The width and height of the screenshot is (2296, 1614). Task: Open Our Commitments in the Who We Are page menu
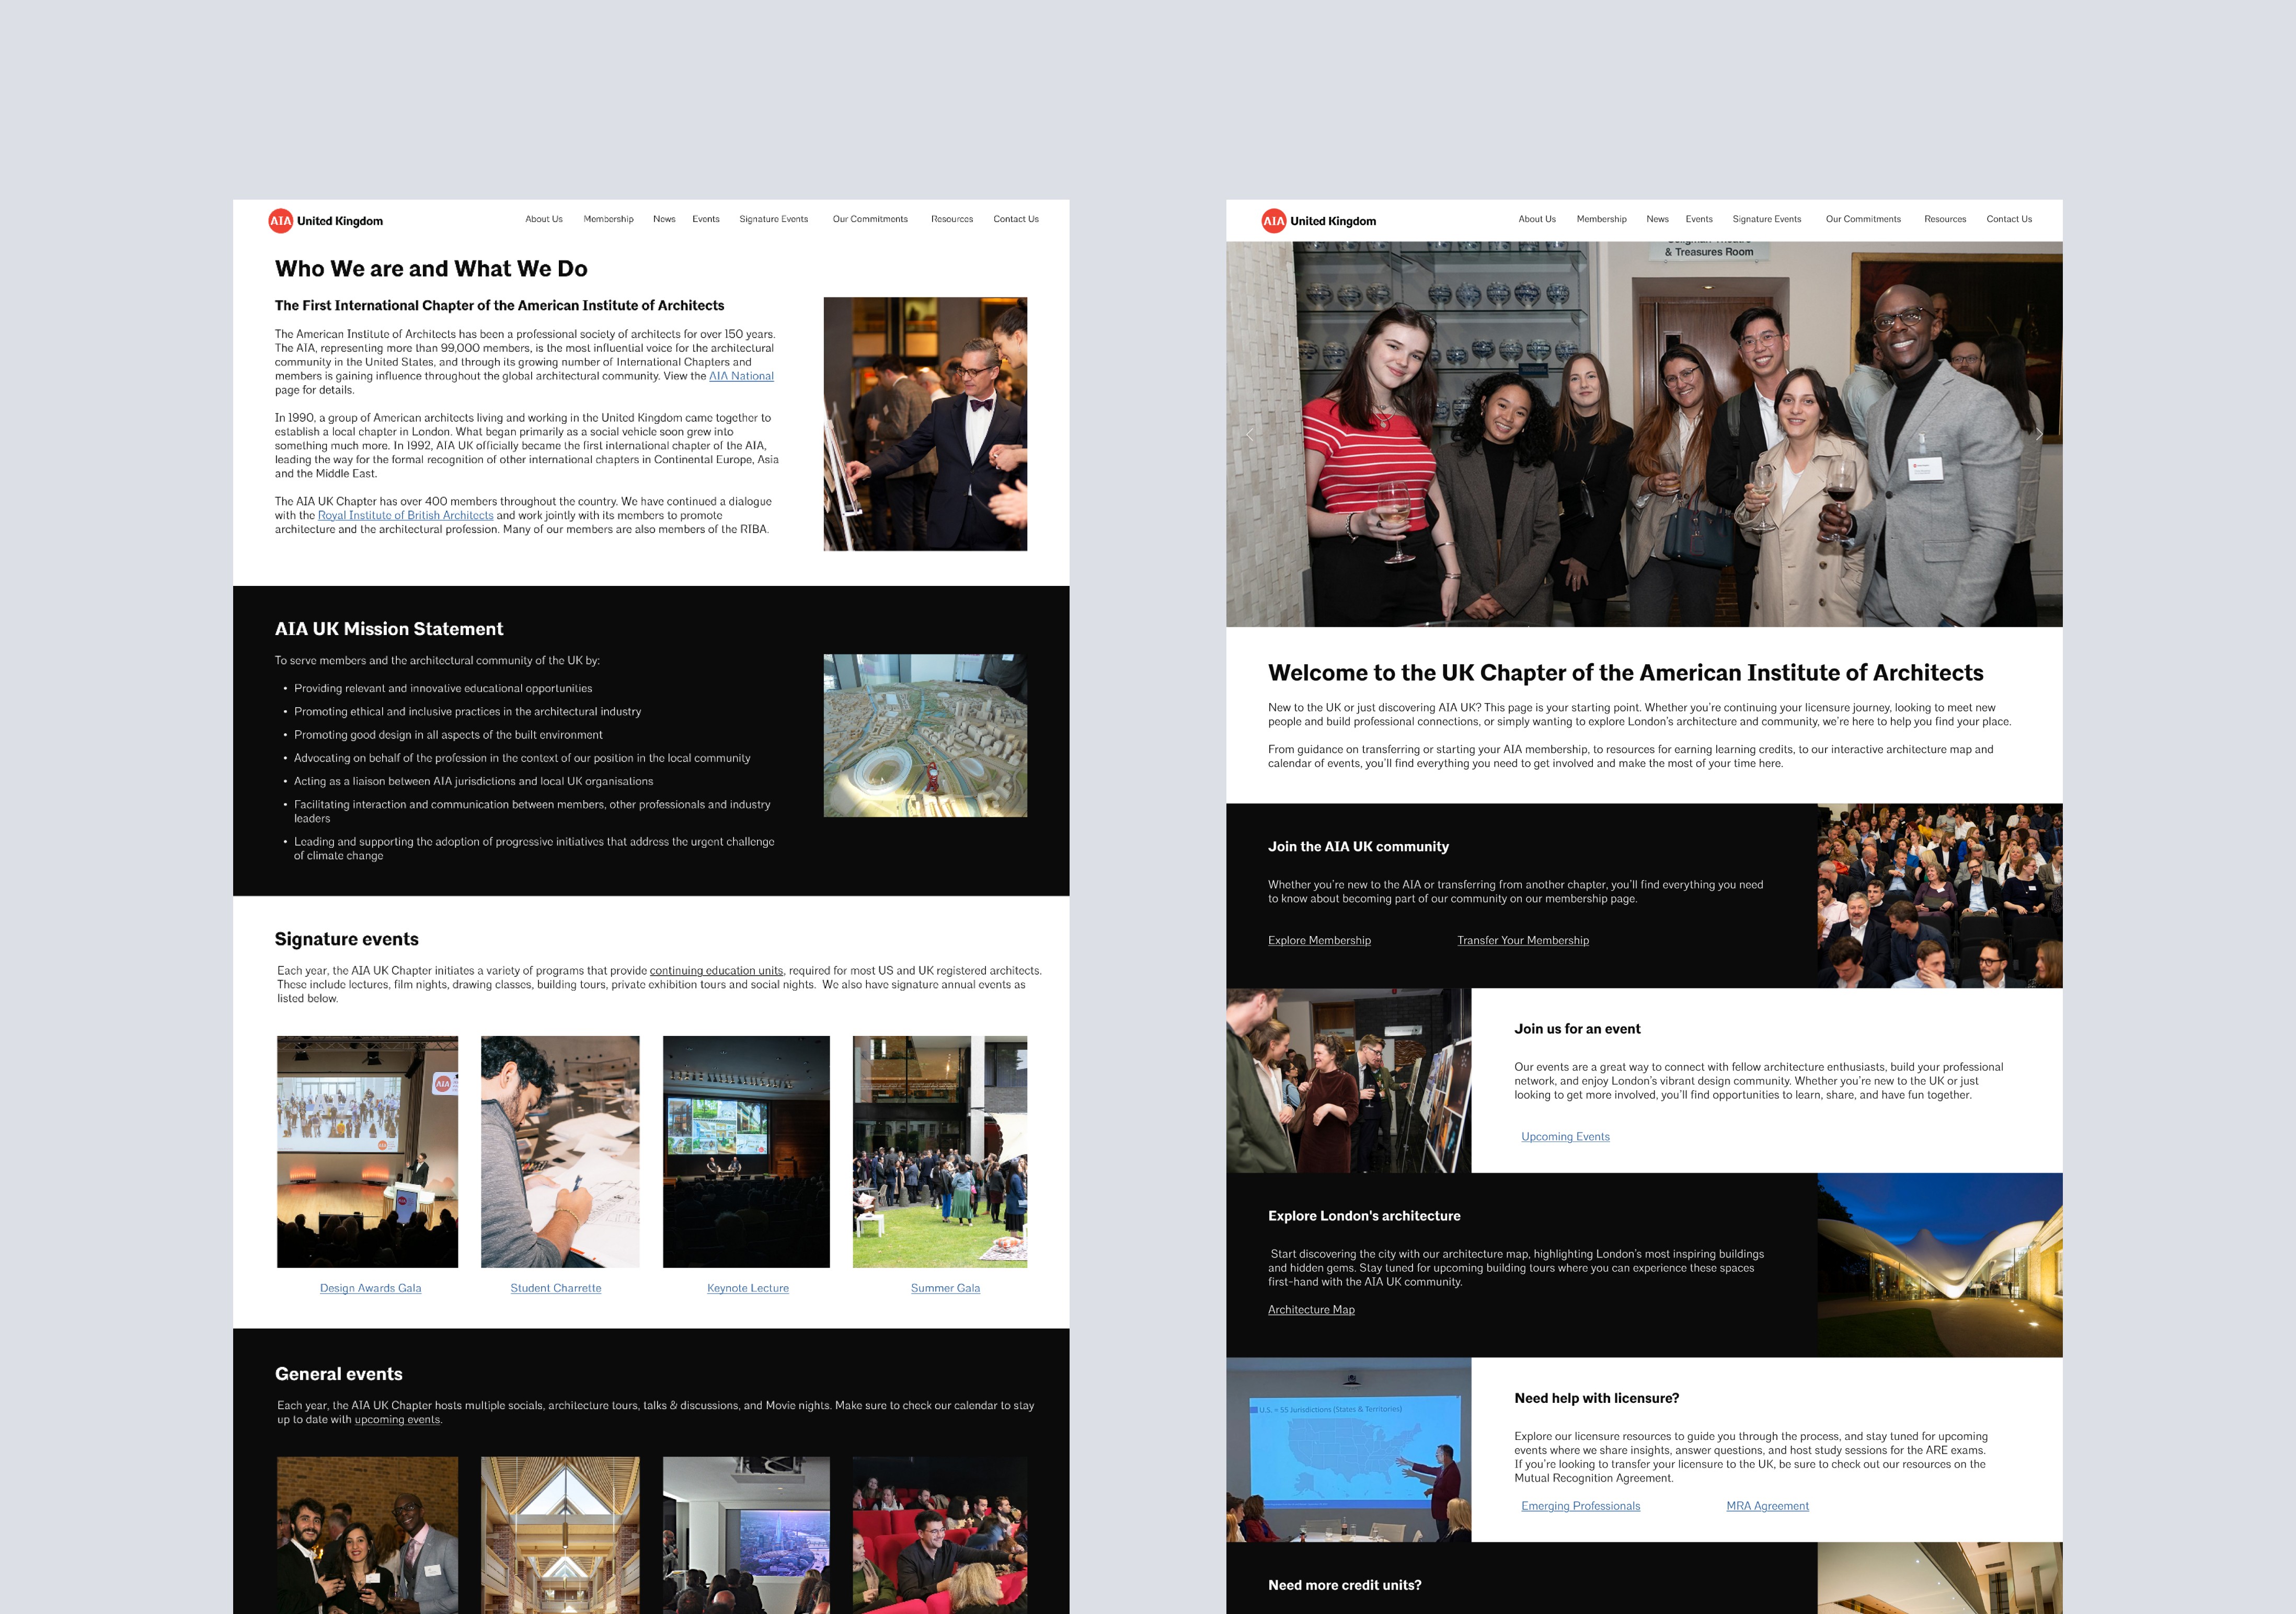click(x=870, y=219)
